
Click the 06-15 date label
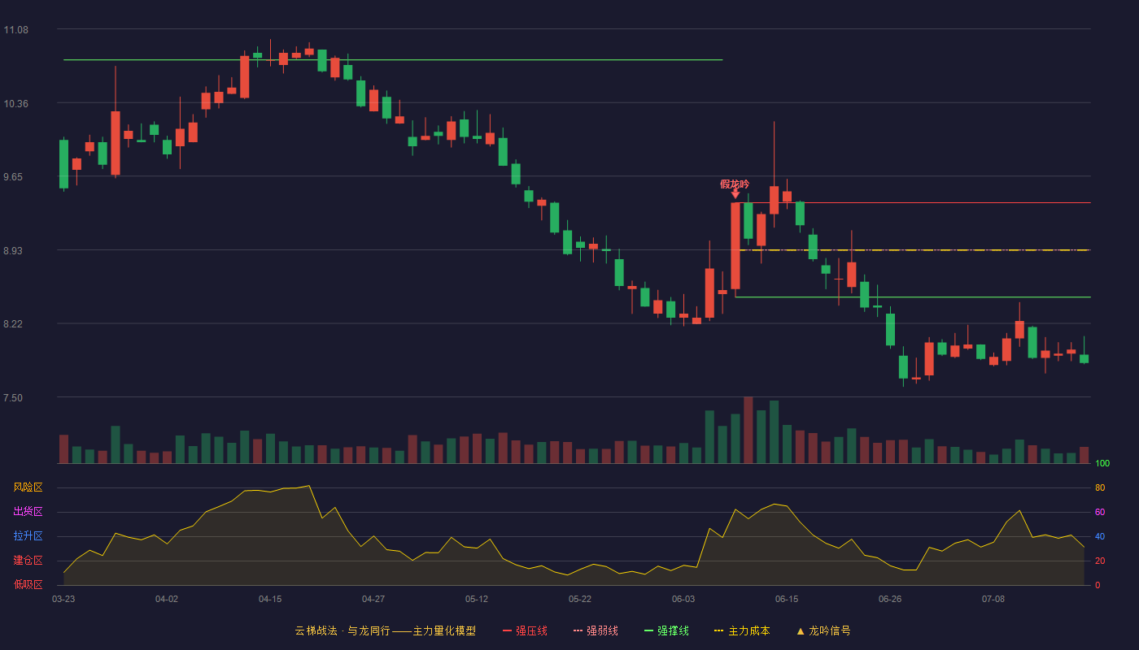787,599
